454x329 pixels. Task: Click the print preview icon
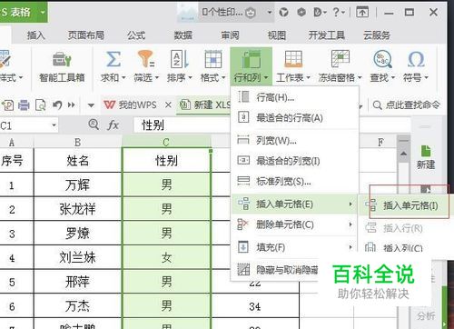pos(40,105)
